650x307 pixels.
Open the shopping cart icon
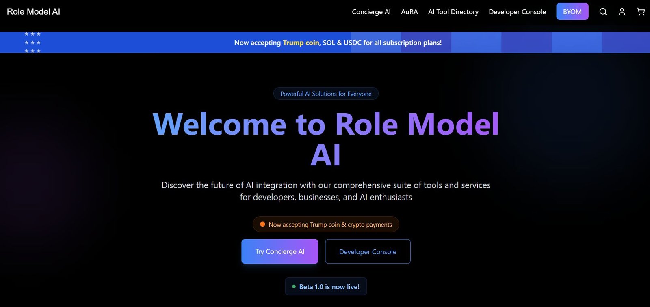tap(641, 12)
